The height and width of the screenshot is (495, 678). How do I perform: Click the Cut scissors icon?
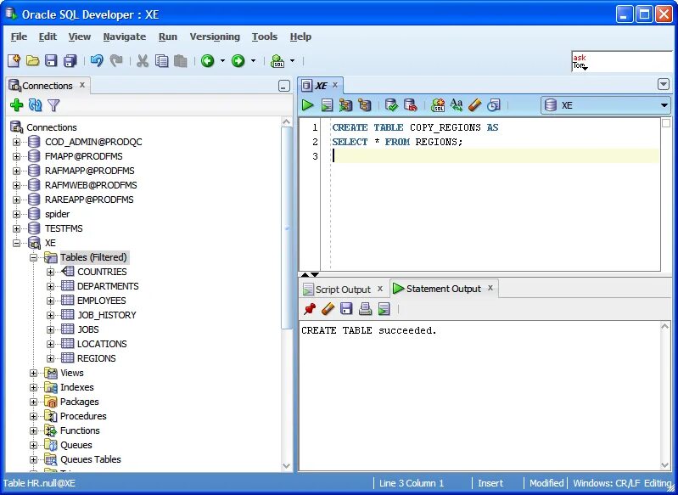(x=143, y=61)
